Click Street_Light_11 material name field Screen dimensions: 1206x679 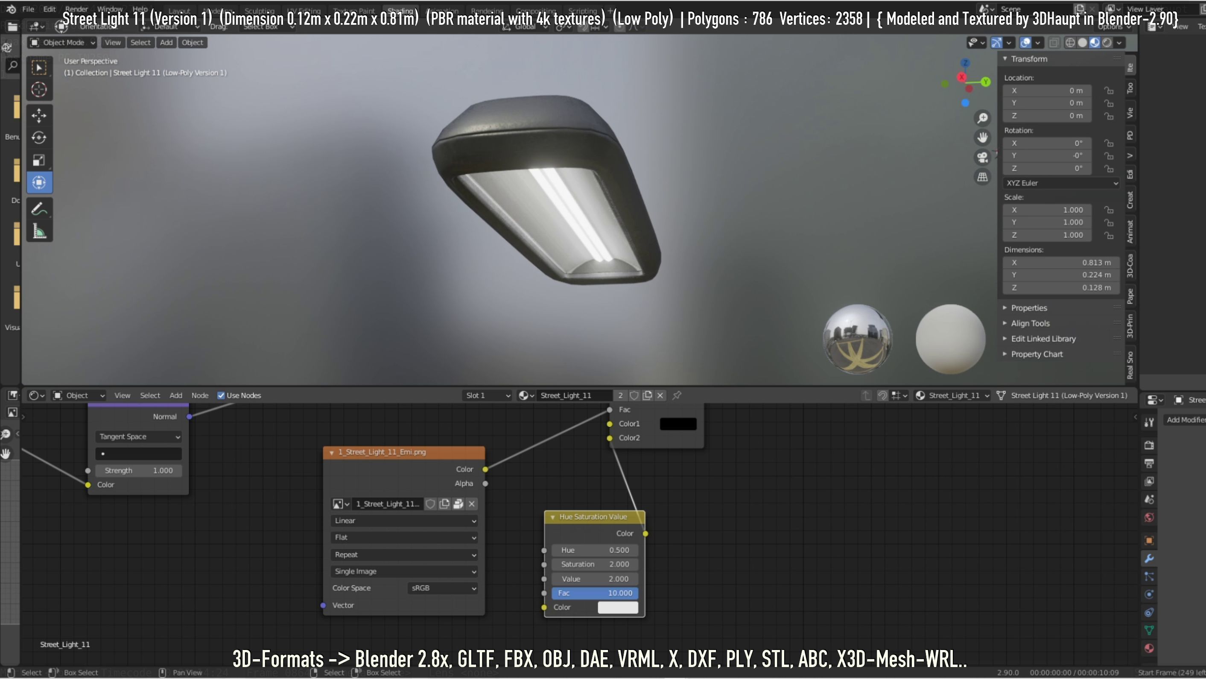tap(575, 395)
